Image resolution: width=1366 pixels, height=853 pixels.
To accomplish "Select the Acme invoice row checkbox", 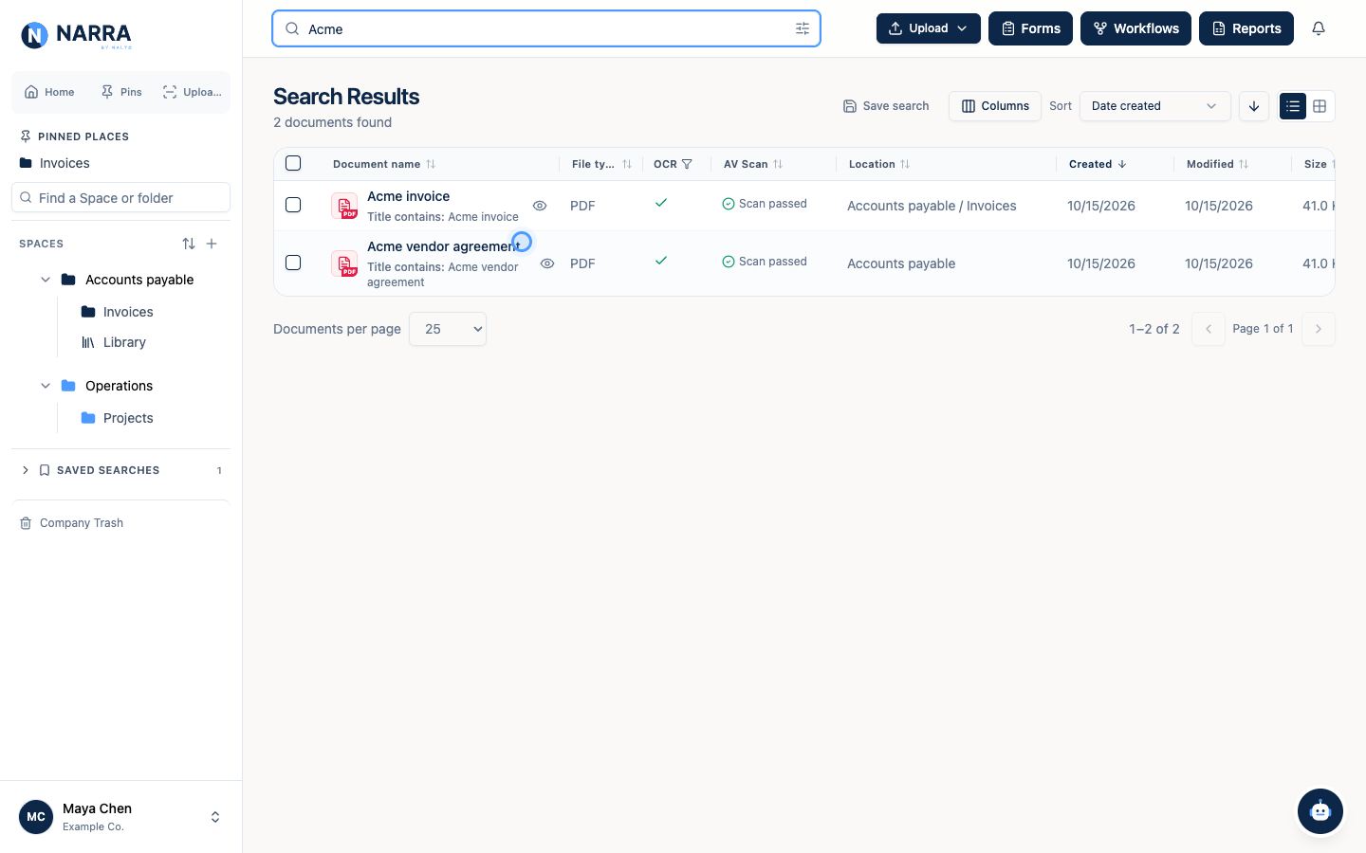I will 293,205.
